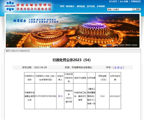Click the credit code 91370100076190234G cell
144x120 pixels.
[x=46, y=96]
